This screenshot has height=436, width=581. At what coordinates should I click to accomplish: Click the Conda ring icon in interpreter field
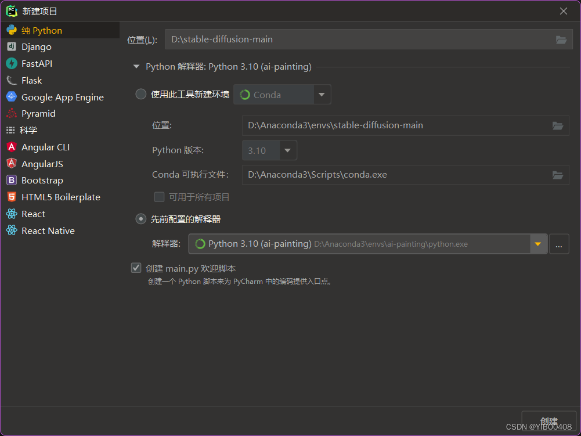[200, 244]
